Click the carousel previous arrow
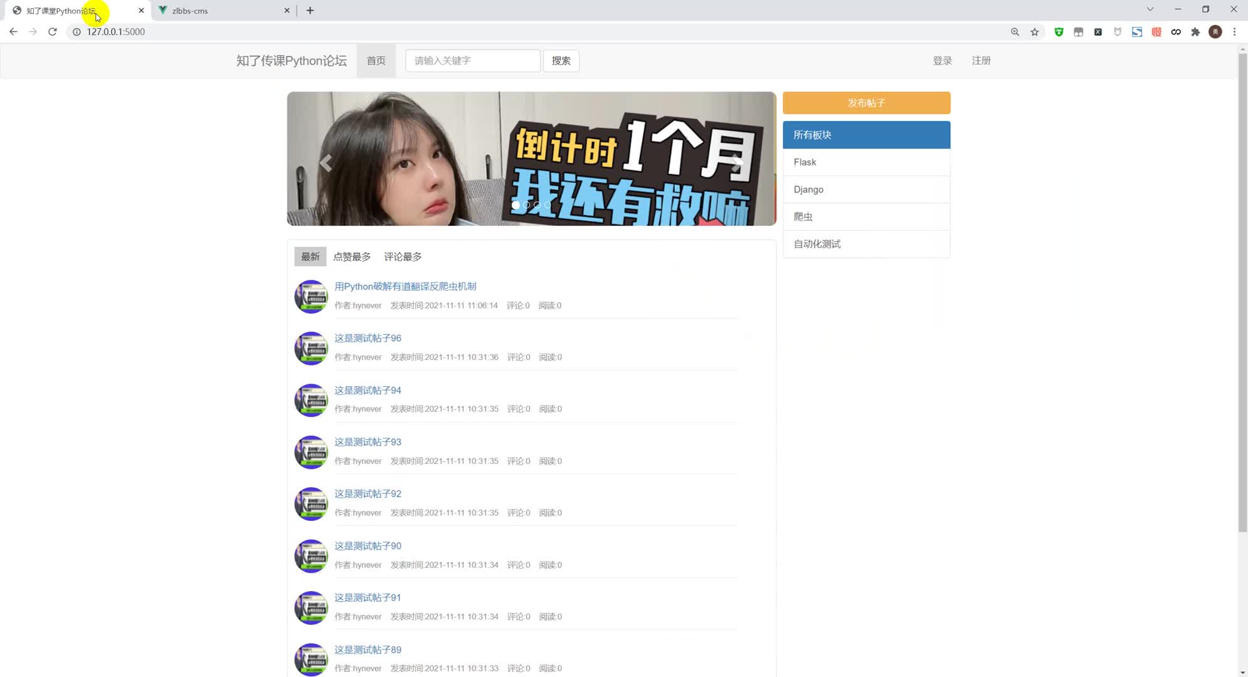The image size is (1248, 677). 325,163
